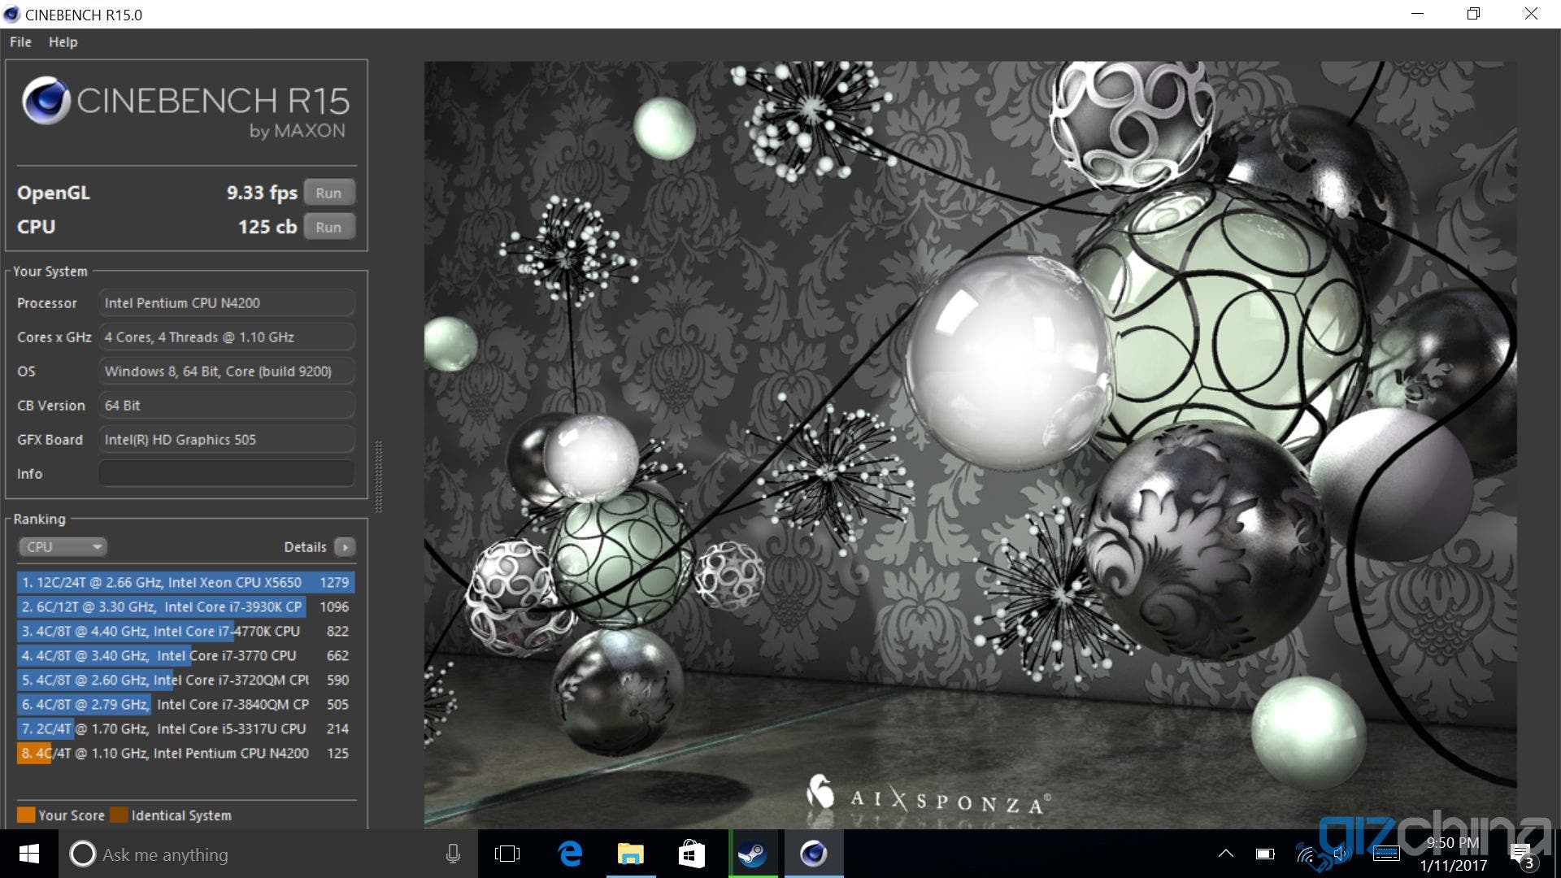The image size is (1561, 878).
Task: Open the Windows Start menu
Action: pyautogui.click(x=28, y=854)
